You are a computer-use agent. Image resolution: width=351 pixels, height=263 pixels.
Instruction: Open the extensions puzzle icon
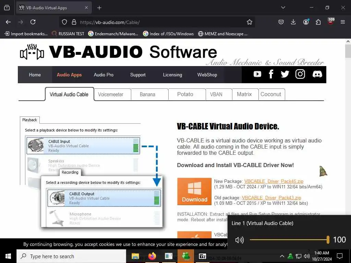click(318, 22)
